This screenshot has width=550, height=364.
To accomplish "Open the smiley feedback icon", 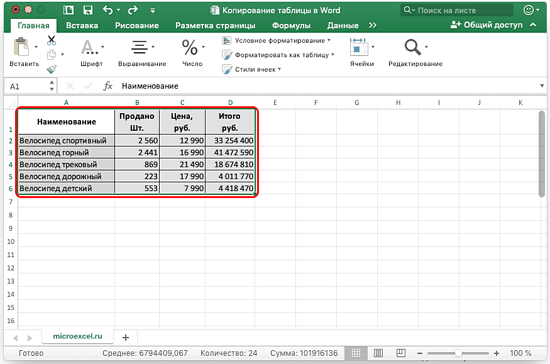I will point(528,10).
